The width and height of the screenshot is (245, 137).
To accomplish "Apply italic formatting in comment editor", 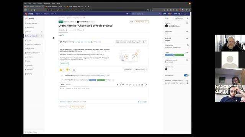I will pos(120,85).
